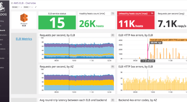Viewport: 187px width, 102px height.
Task: Open the Synthetics item in the sidebar
Action: pyautogui.click(x=2, y=68)
